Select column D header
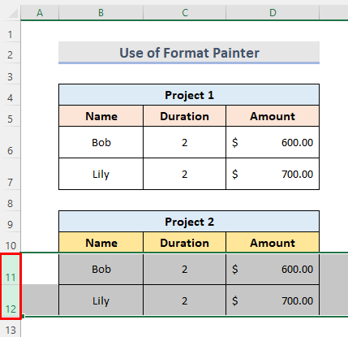This screenshot has width=348, height=337. pyautogui.click(x=273, y=12)
